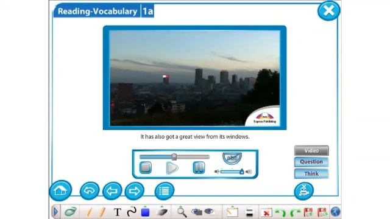This screenshot has height=219, width=390.
Task: Toggle the abc subtitles button
Action: [232, 158]
